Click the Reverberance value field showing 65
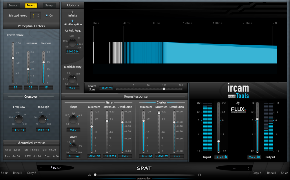This screenshot has height=180, width=290. [15, 87]
